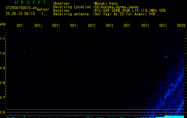The height and width of the screenshot is (118, 187).
Task: Click the word meteor label
Action: (43, 9)
